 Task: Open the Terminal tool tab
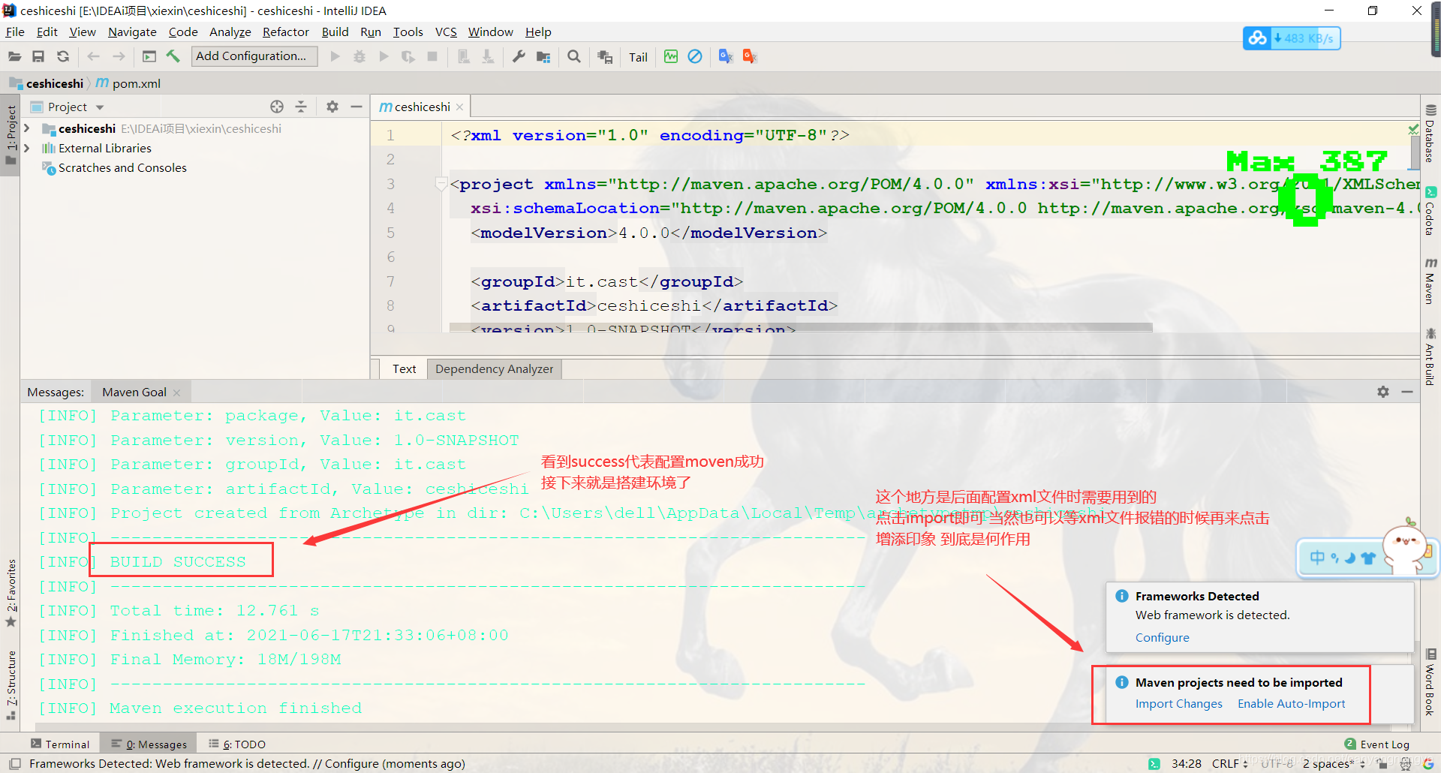coord(60,744)
